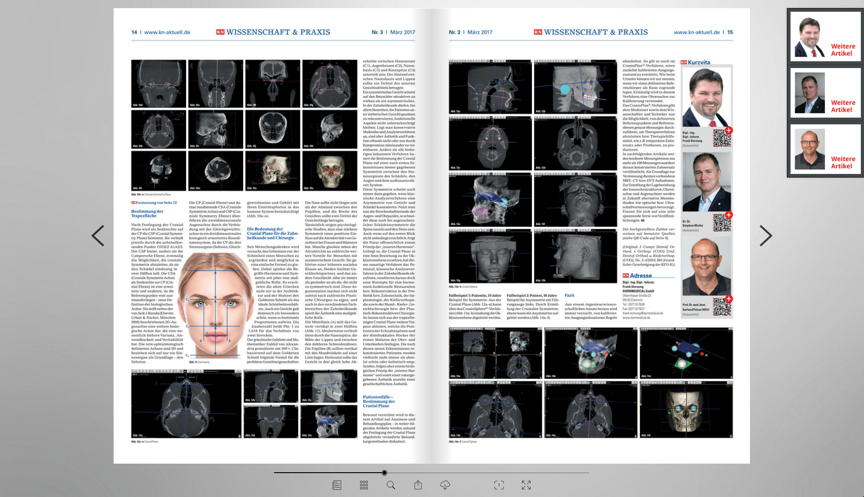Click the 'Fazit' section heading
The image size is (864, 497).
(x=569, y=296)
